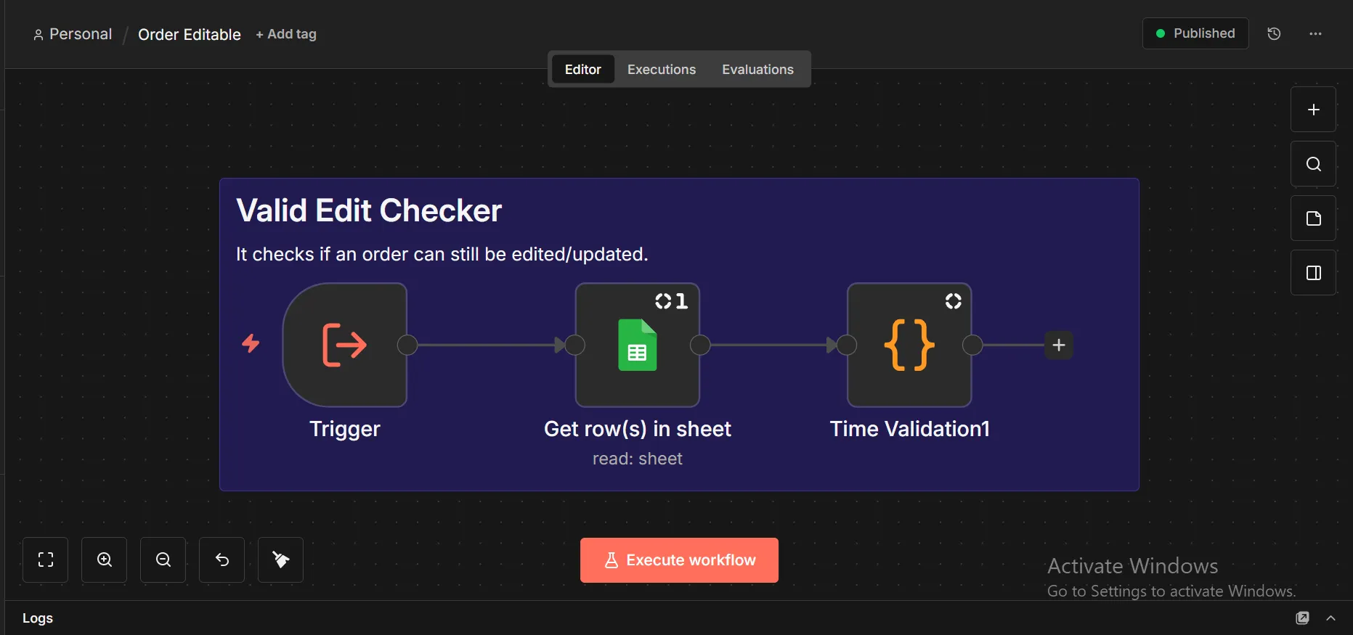Add a node with the plus panel button

1313,110
